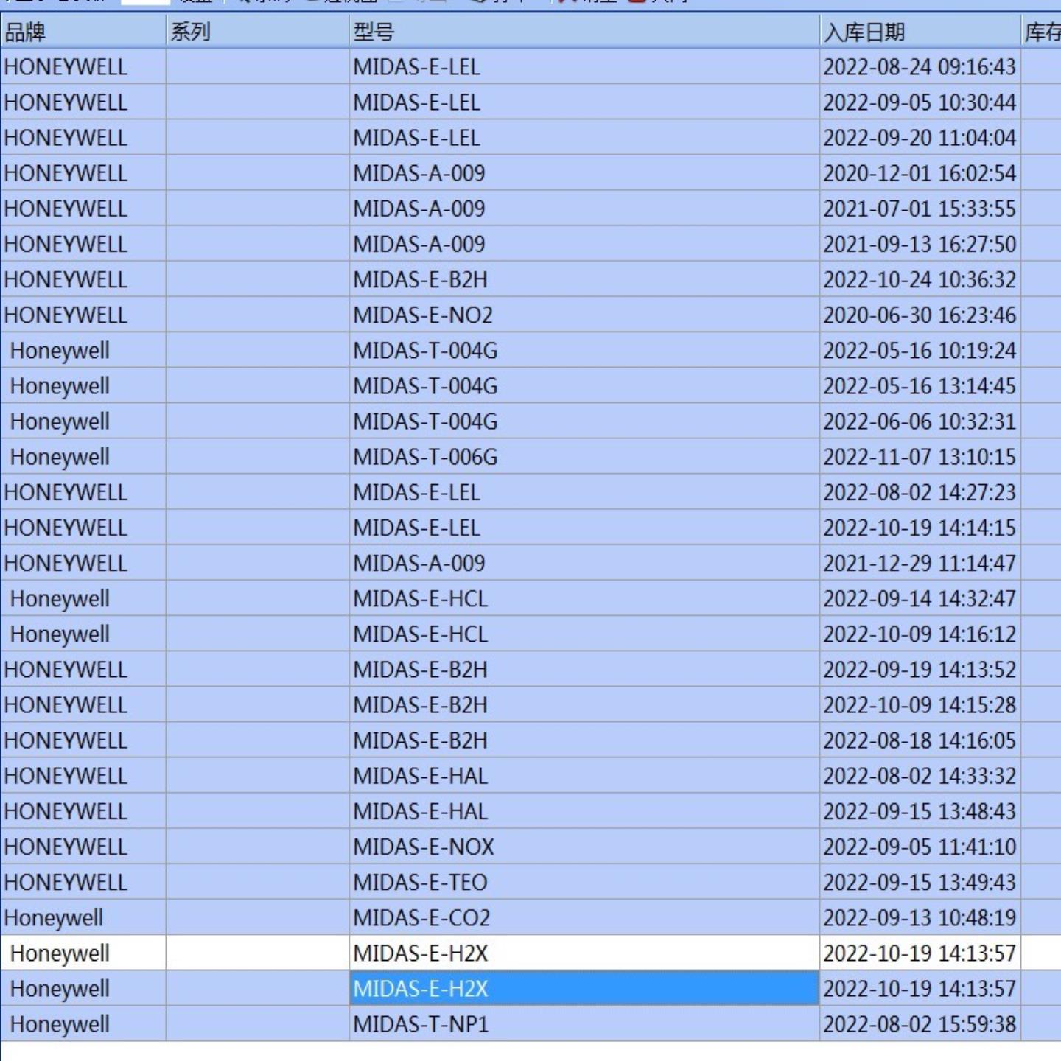Select the MIDAS-E-NOX model cell
The height and width of the screenshot is (1061, 1061).
point(584,847)
